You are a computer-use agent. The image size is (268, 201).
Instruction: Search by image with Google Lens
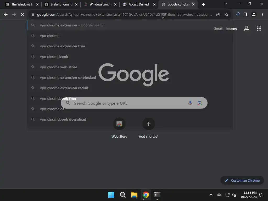200,103
